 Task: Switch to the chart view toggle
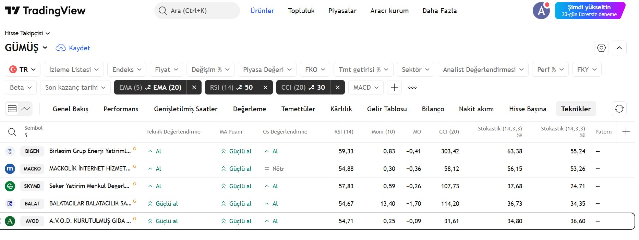point(26,109)
